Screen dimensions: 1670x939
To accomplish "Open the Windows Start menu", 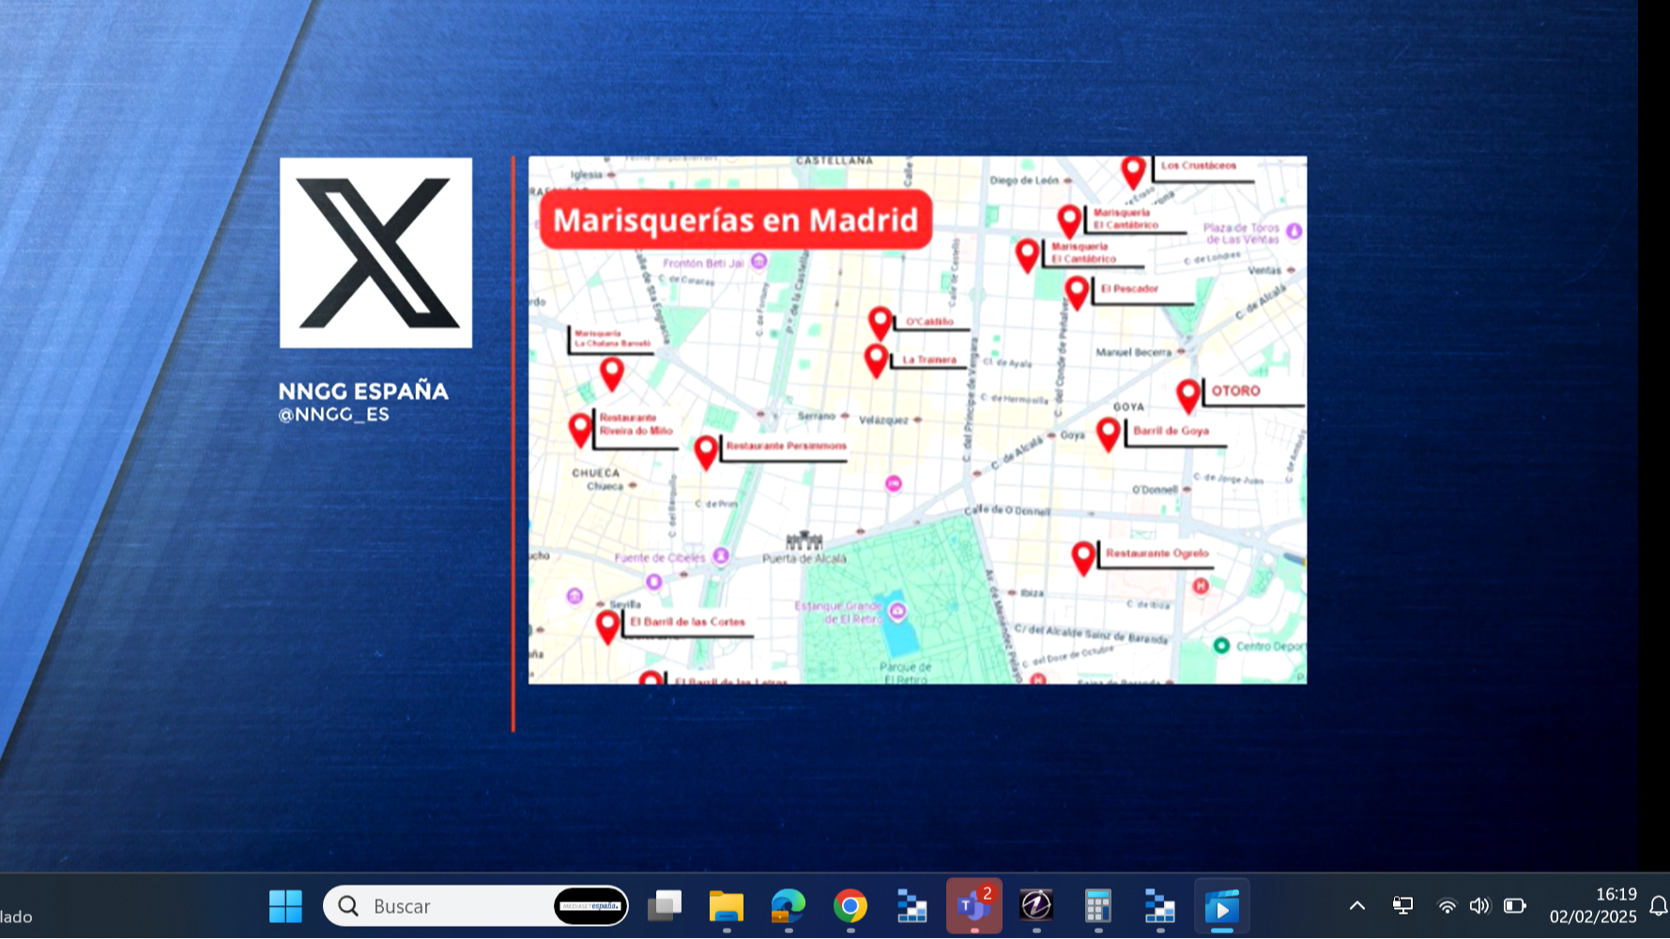I will 285,906.
